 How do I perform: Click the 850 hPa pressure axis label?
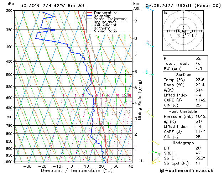point(10,141)
